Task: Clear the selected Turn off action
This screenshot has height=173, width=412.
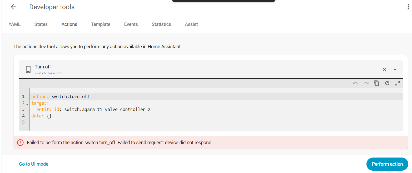Action: [384, 69]
